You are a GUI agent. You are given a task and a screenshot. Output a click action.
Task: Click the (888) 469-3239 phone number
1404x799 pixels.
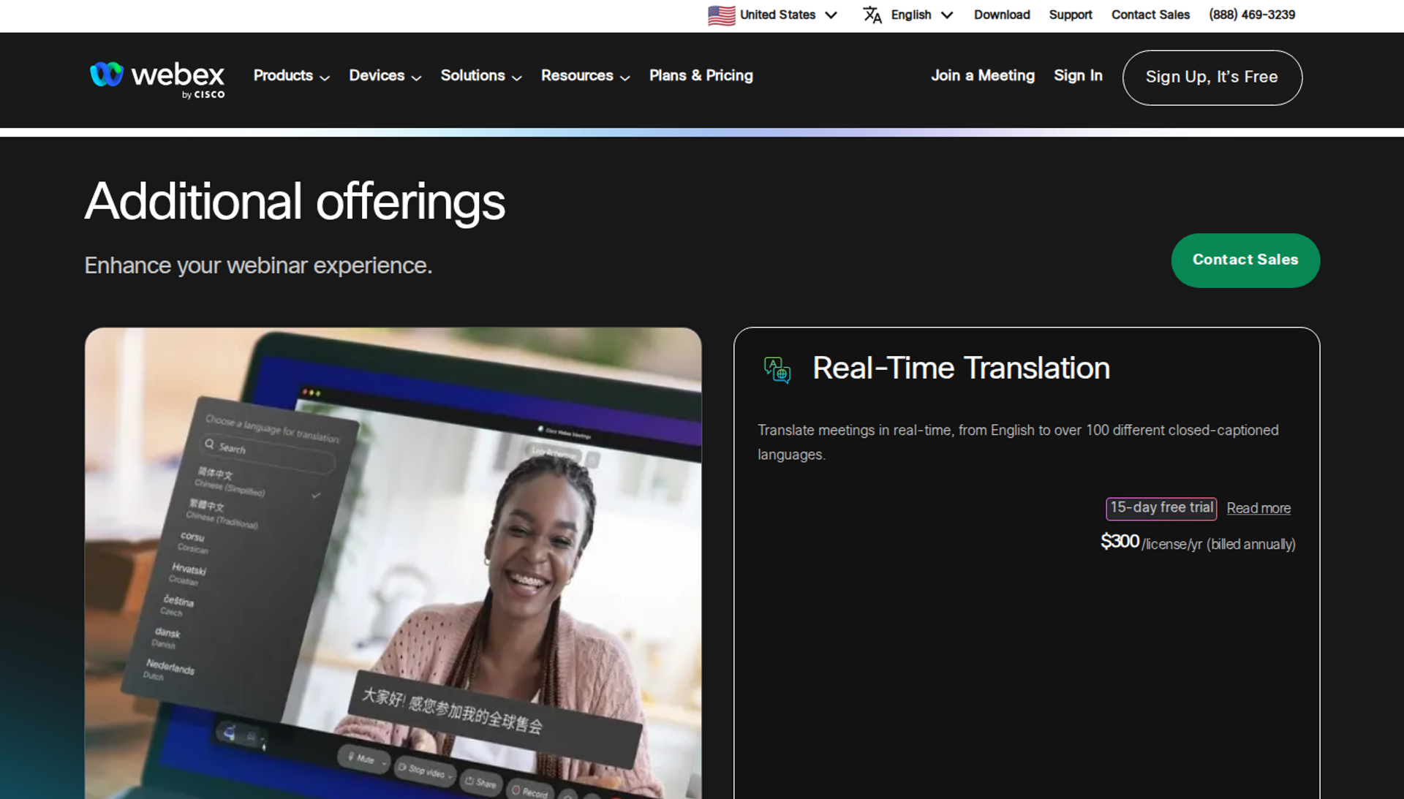coord(1251,15)
